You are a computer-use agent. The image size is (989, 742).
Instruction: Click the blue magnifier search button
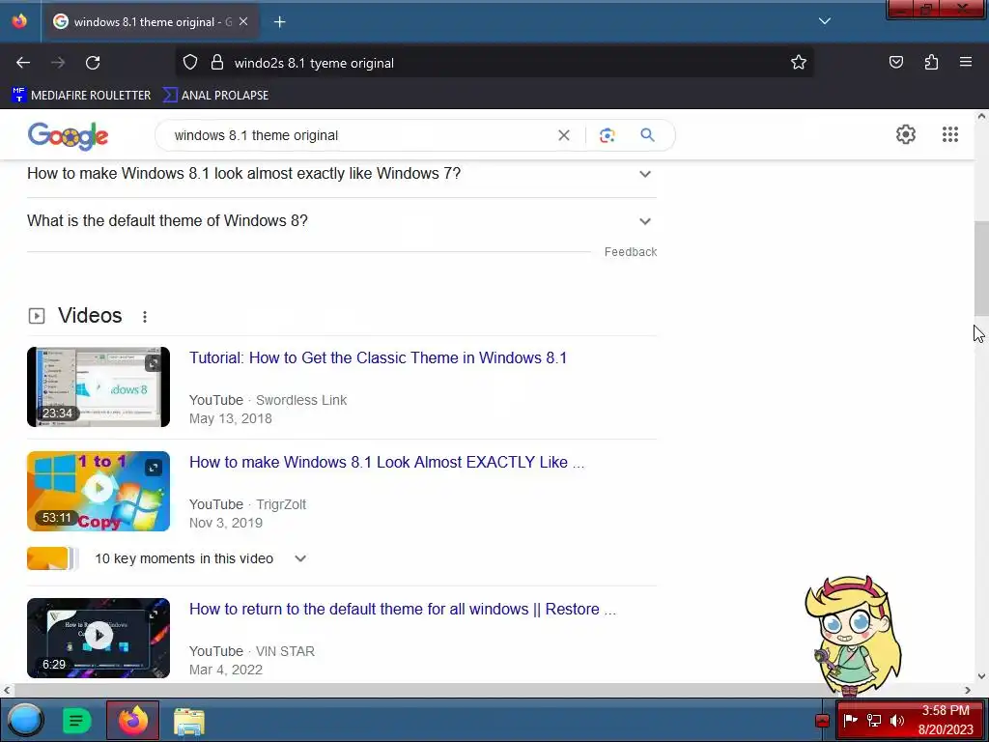[x=647, y=135]
